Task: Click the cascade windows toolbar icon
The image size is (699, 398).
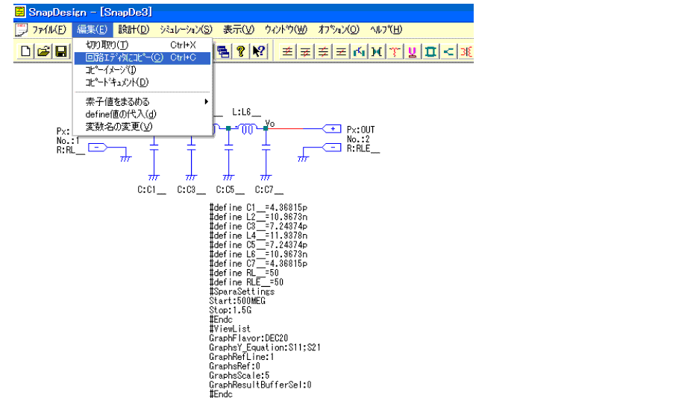Action: point(223,51)
